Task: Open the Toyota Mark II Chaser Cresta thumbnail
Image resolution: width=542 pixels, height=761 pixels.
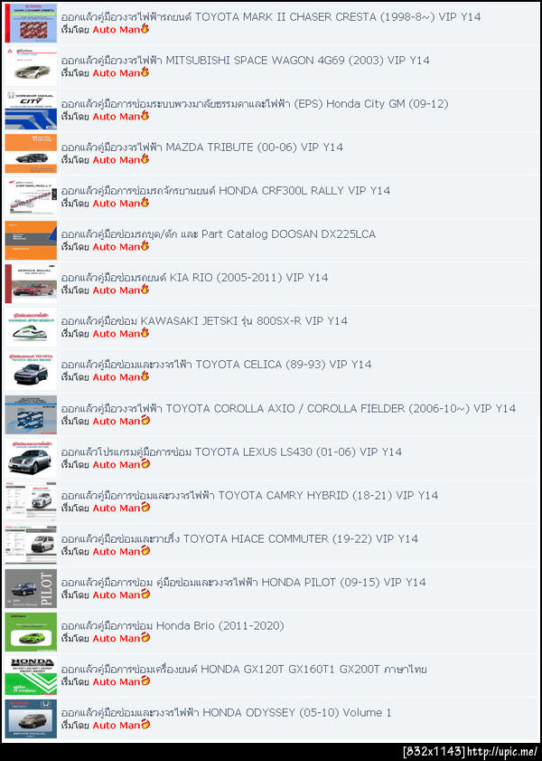Action: 31,23
